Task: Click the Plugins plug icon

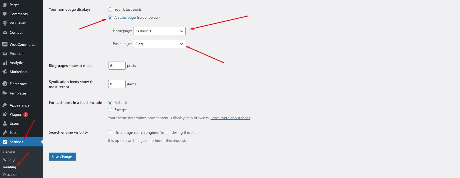Action: [x=5, y=114]
